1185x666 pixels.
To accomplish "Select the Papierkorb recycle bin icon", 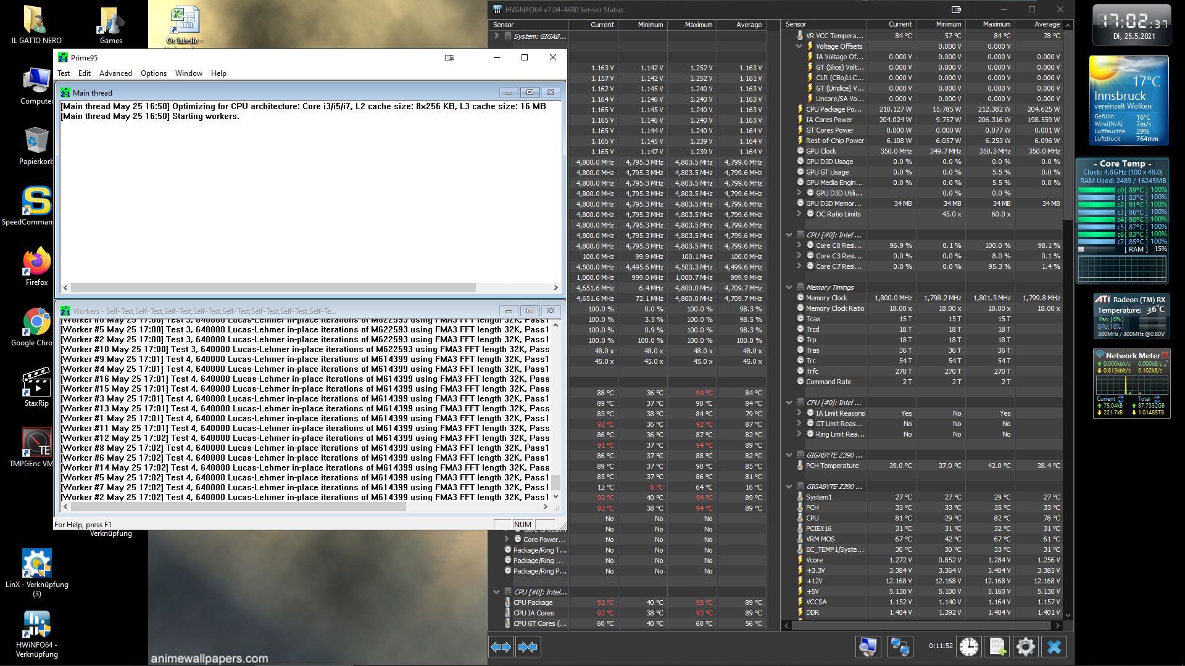I will [x=36, y=147].
